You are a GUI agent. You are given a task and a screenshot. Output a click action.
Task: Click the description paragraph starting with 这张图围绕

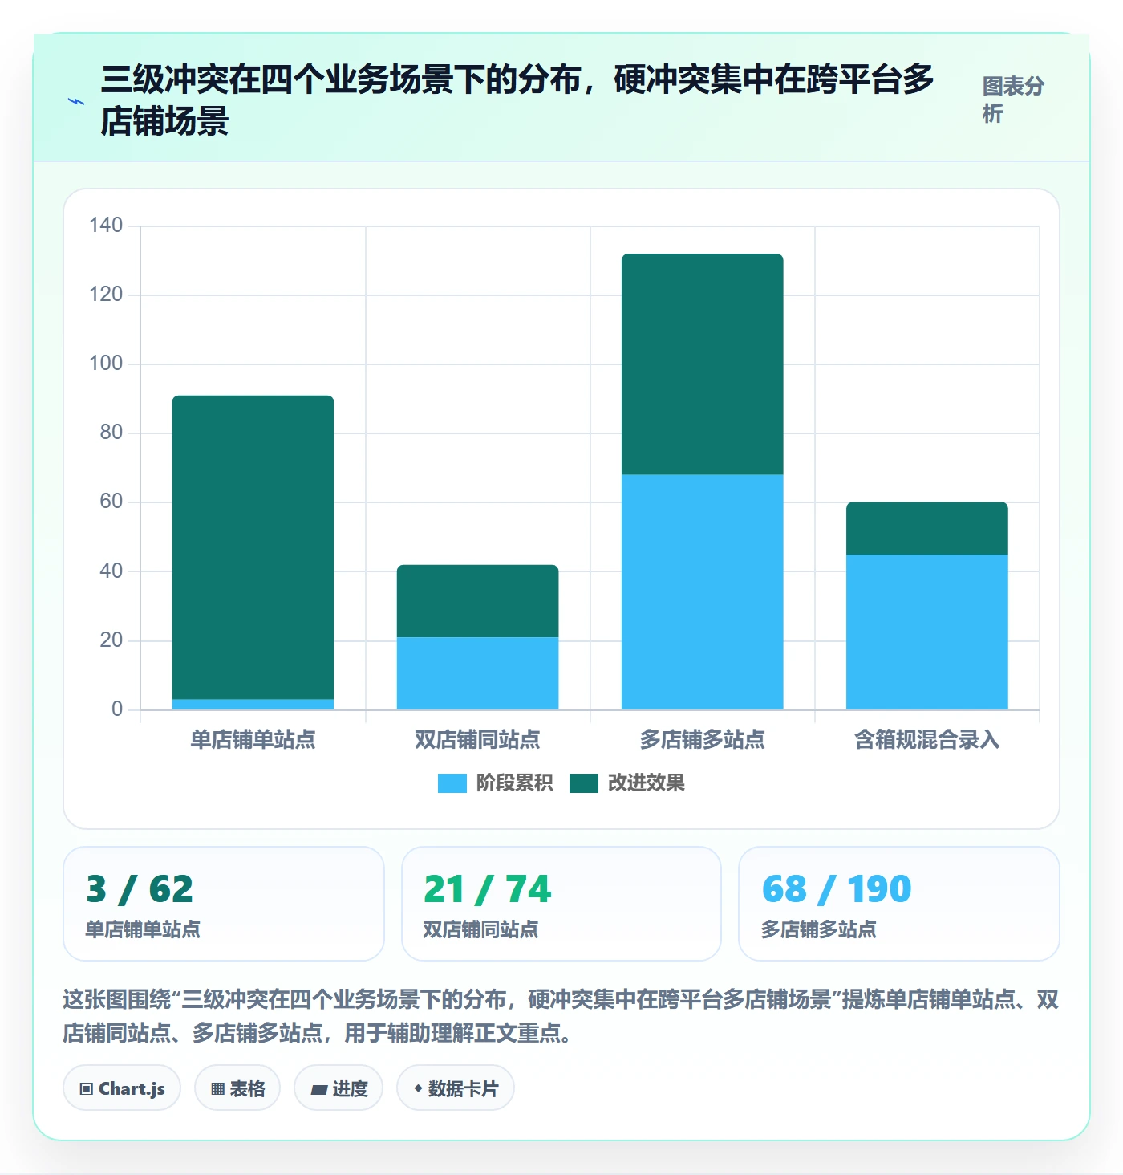coord(561,1016)
